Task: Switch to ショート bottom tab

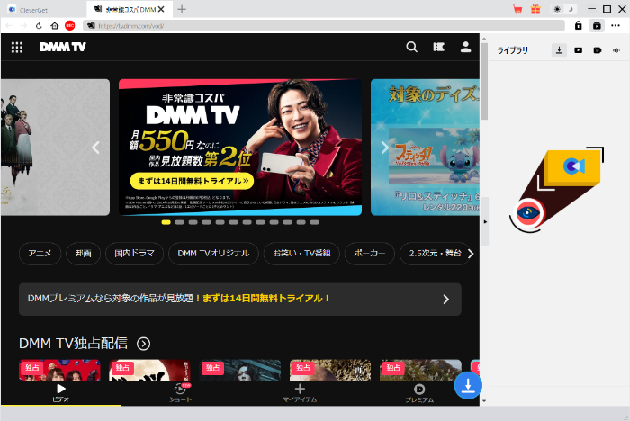Action: coord(180,393)
